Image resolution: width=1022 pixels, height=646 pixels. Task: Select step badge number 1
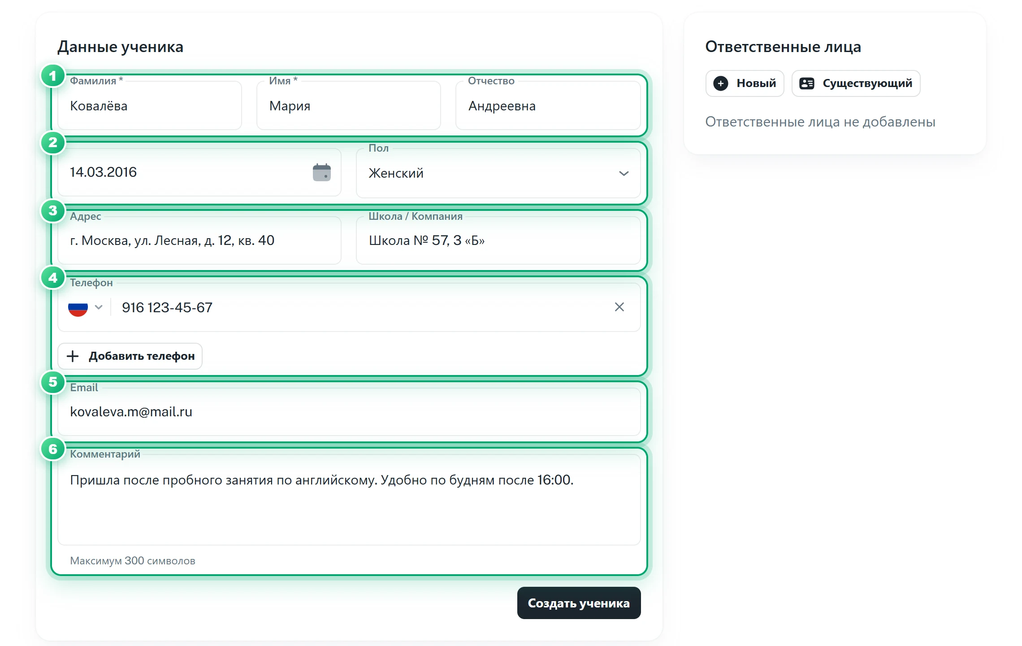(x=53, y=75)
